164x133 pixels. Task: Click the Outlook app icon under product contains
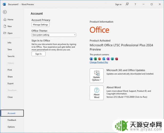pos(104,59)
